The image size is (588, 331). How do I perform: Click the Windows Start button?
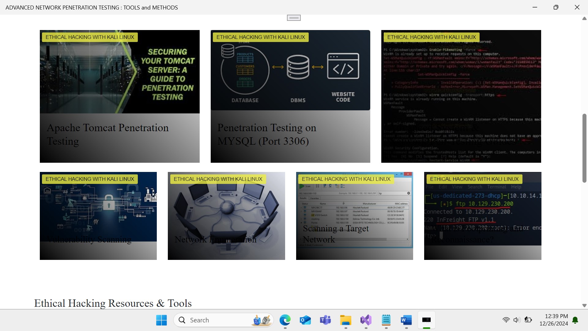(161, 320)
